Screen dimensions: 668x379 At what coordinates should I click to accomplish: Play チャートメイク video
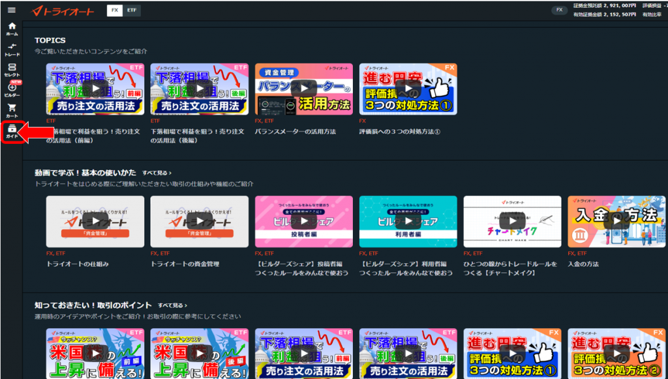(513, 221)
